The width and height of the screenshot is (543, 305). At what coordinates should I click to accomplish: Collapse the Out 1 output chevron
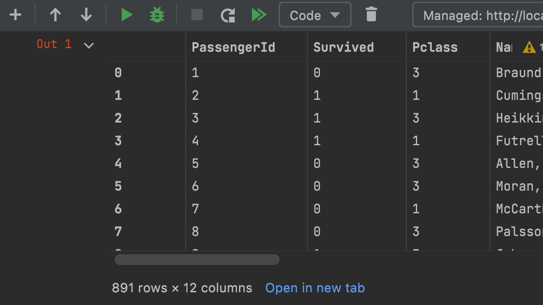coord(89,45)
